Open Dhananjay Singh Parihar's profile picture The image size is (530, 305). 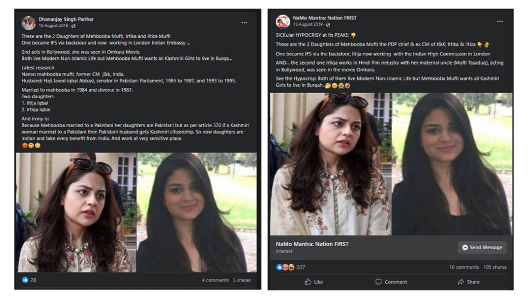[x=28, y=22]
